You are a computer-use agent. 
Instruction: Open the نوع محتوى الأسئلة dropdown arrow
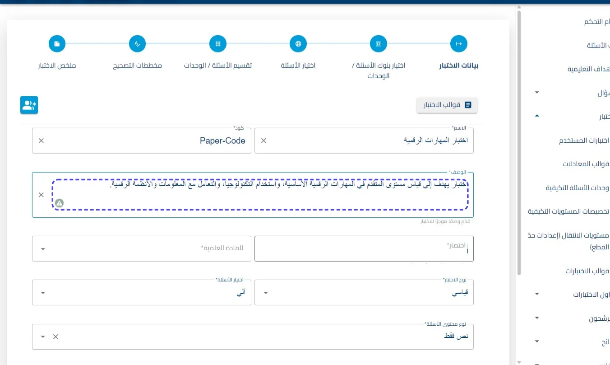pyautogui.click(x=43, y=337)
